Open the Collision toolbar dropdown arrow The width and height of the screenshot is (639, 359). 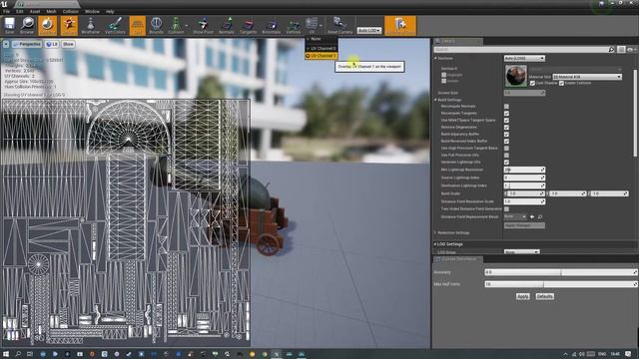click(x=187, y=26)
